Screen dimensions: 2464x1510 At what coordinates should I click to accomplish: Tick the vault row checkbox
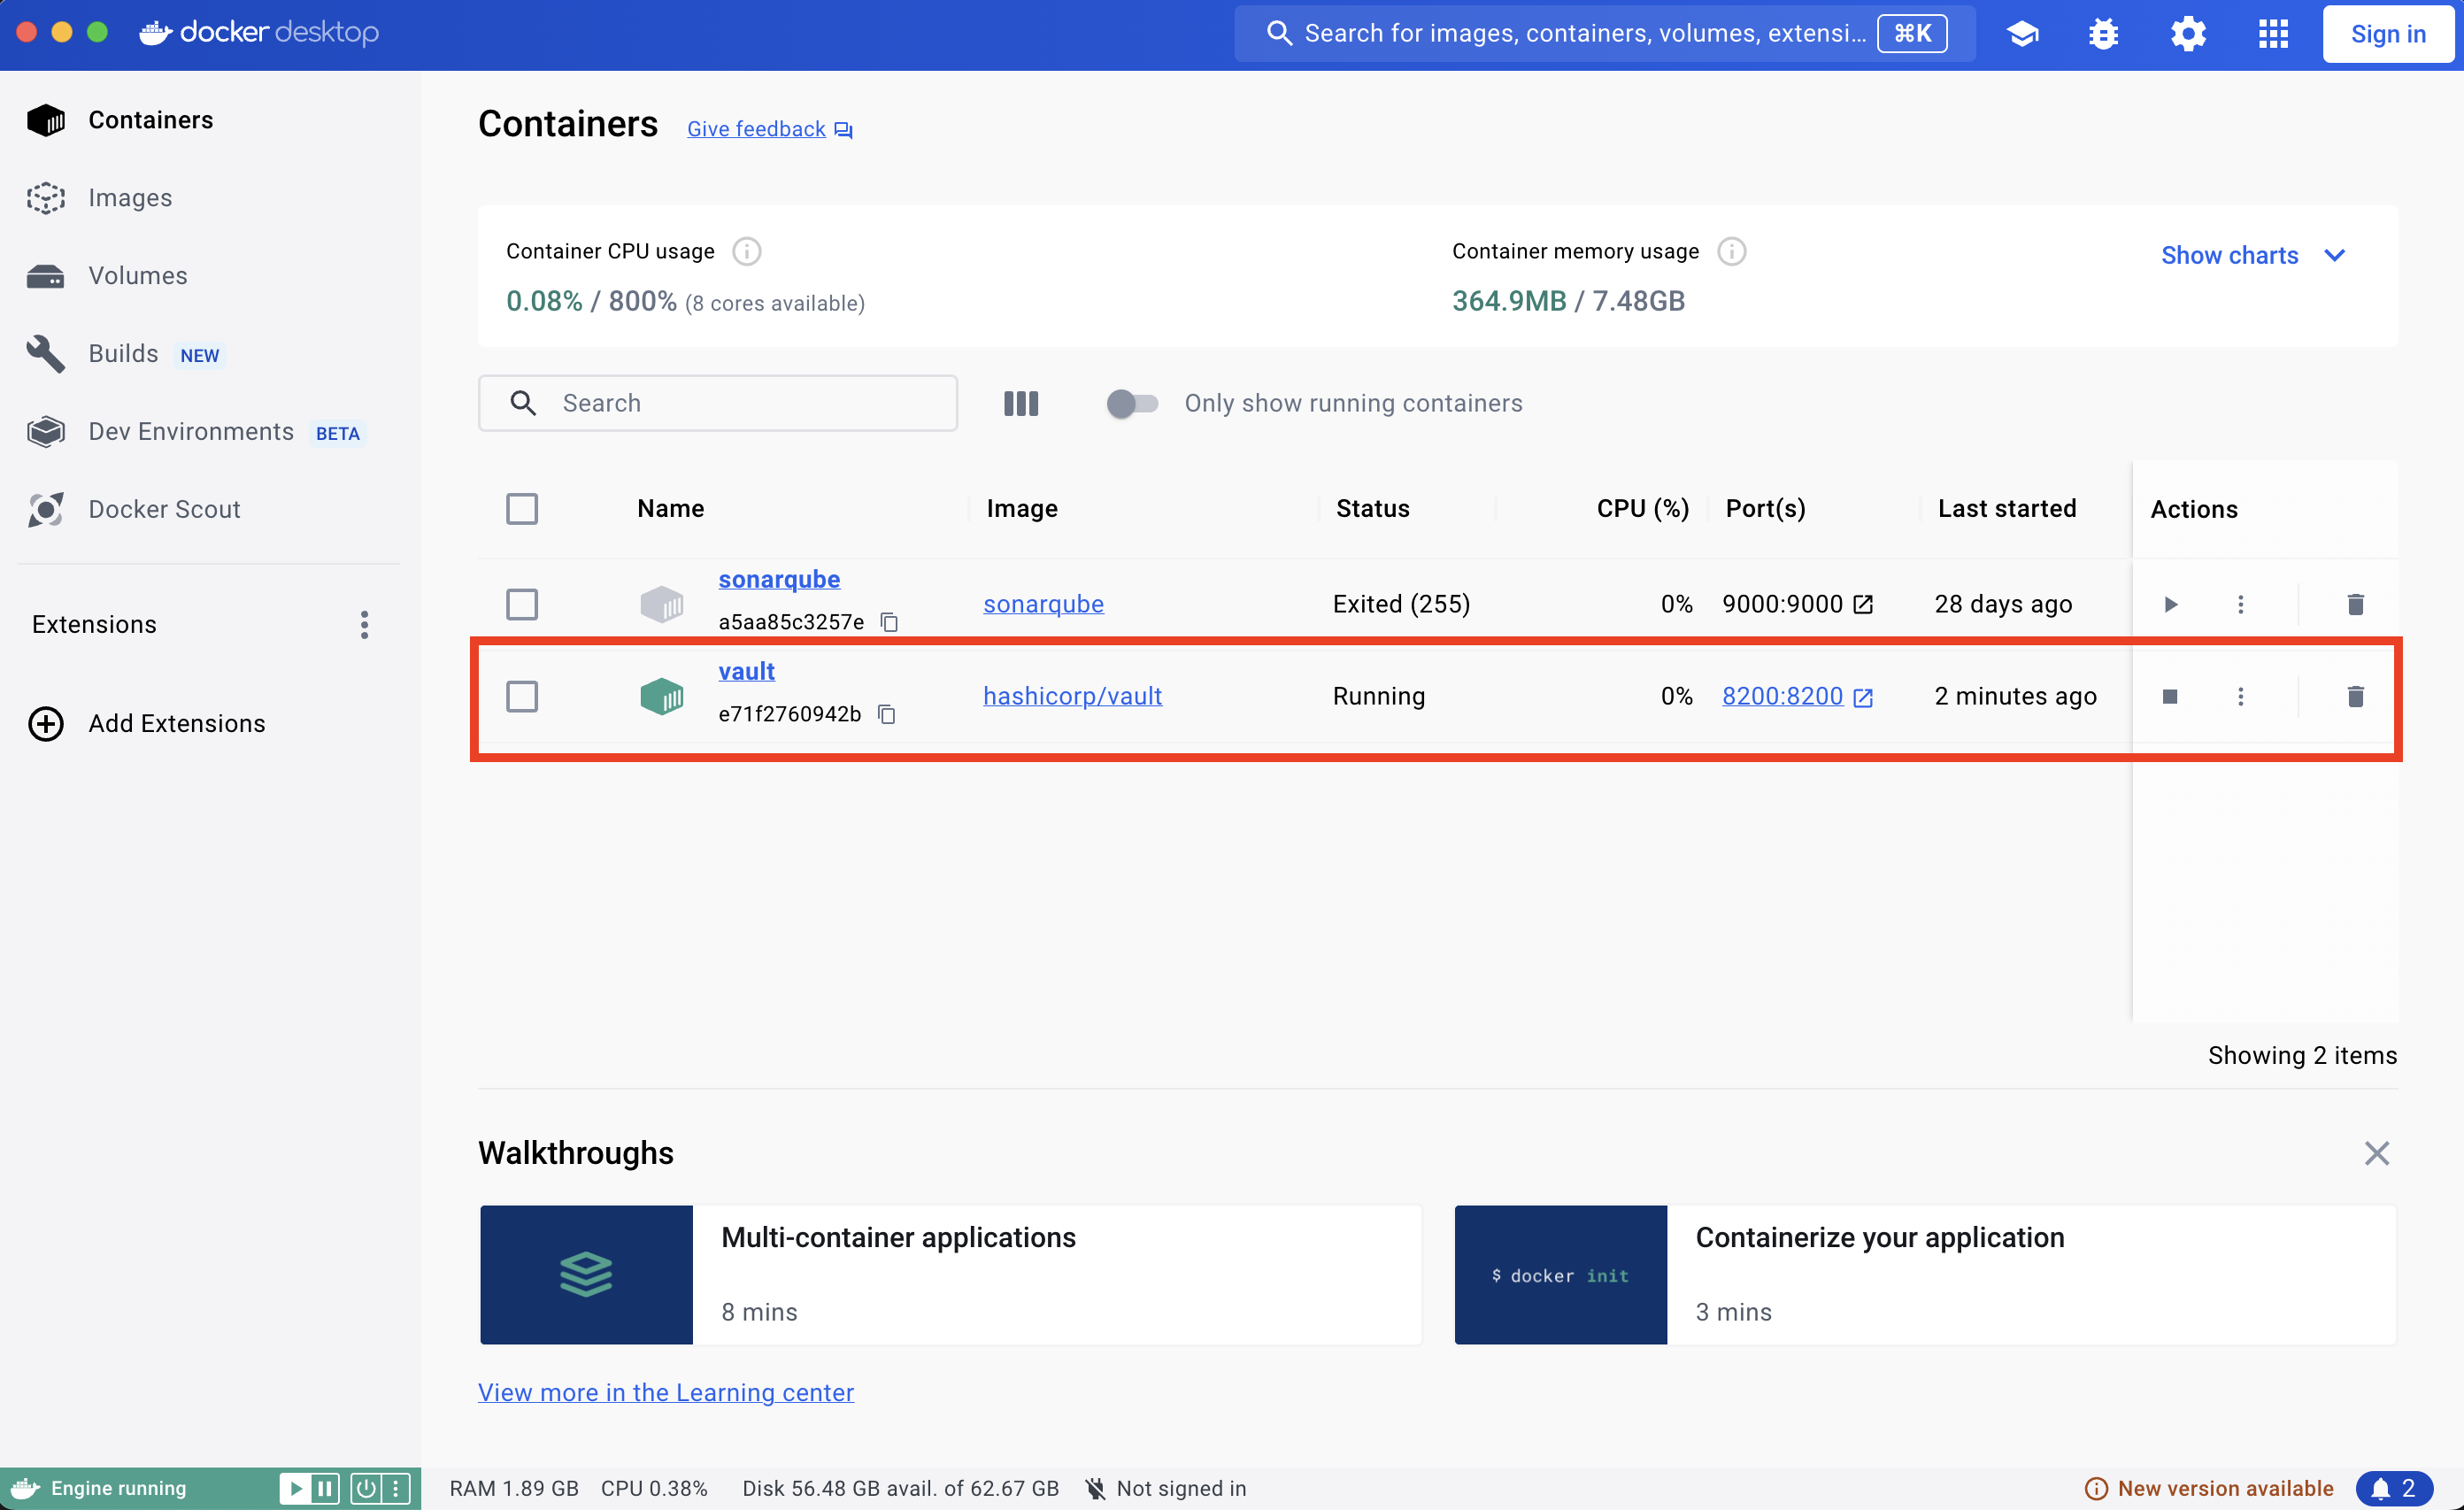pyautogui.click(x=522, y=696)
